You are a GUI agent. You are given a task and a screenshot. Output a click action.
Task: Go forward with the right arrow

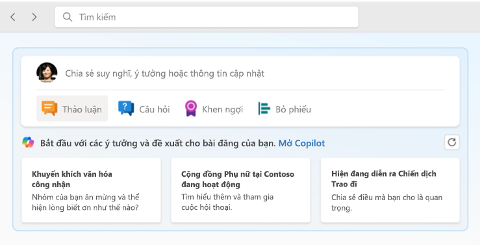click(x=34, y=17)
